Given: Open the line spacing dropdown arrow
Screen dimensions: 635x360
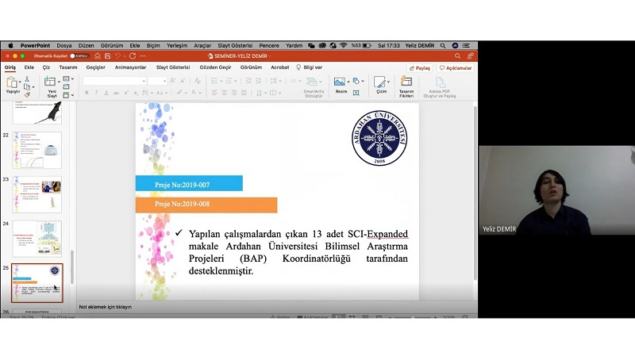Looking at the screenshot, I should [x=280, y=82].
